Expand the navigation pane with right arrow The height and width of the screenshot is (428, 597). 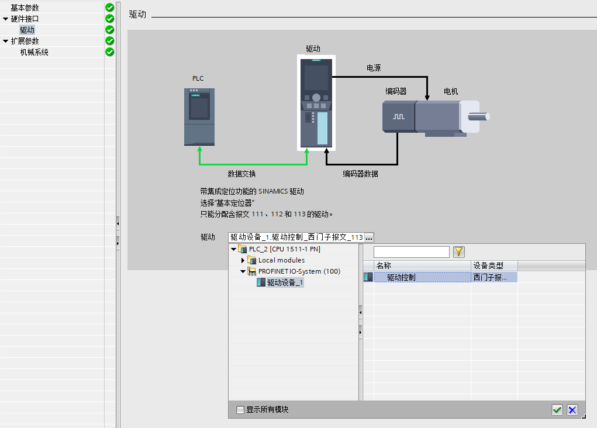click(x=118, y=243)
